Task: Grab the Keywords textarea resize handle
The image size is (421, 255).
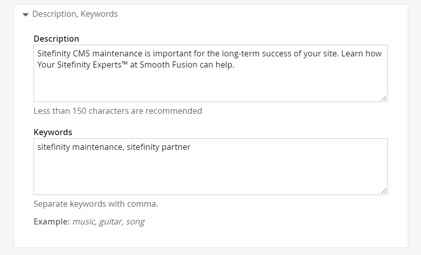Action: [384, 190]
